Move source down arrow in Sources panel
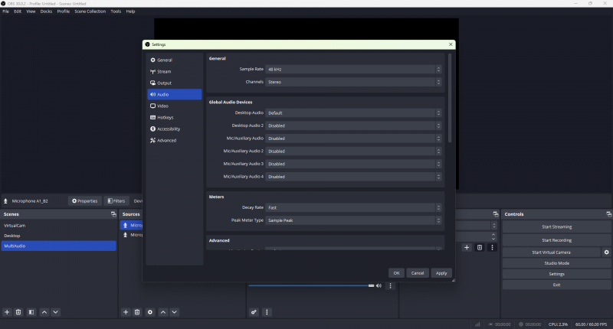613x329 pixels. click(x=175, y=312)
